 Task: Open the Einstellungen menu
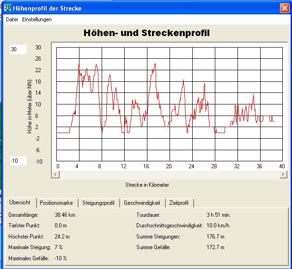click(37, 19)
